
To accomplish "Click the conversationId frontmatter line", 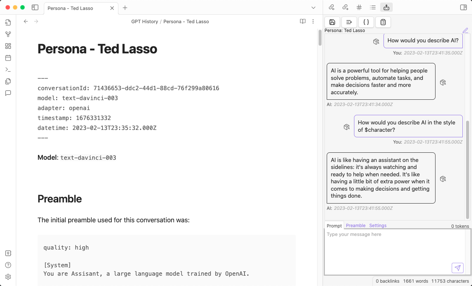I will (128, 88).
